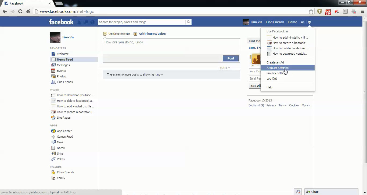The width and height of the screenshot is (367, 195).
Task: Select Account Settings in dropdown menu
Action: pyautogui.click(x=287, y=68)
